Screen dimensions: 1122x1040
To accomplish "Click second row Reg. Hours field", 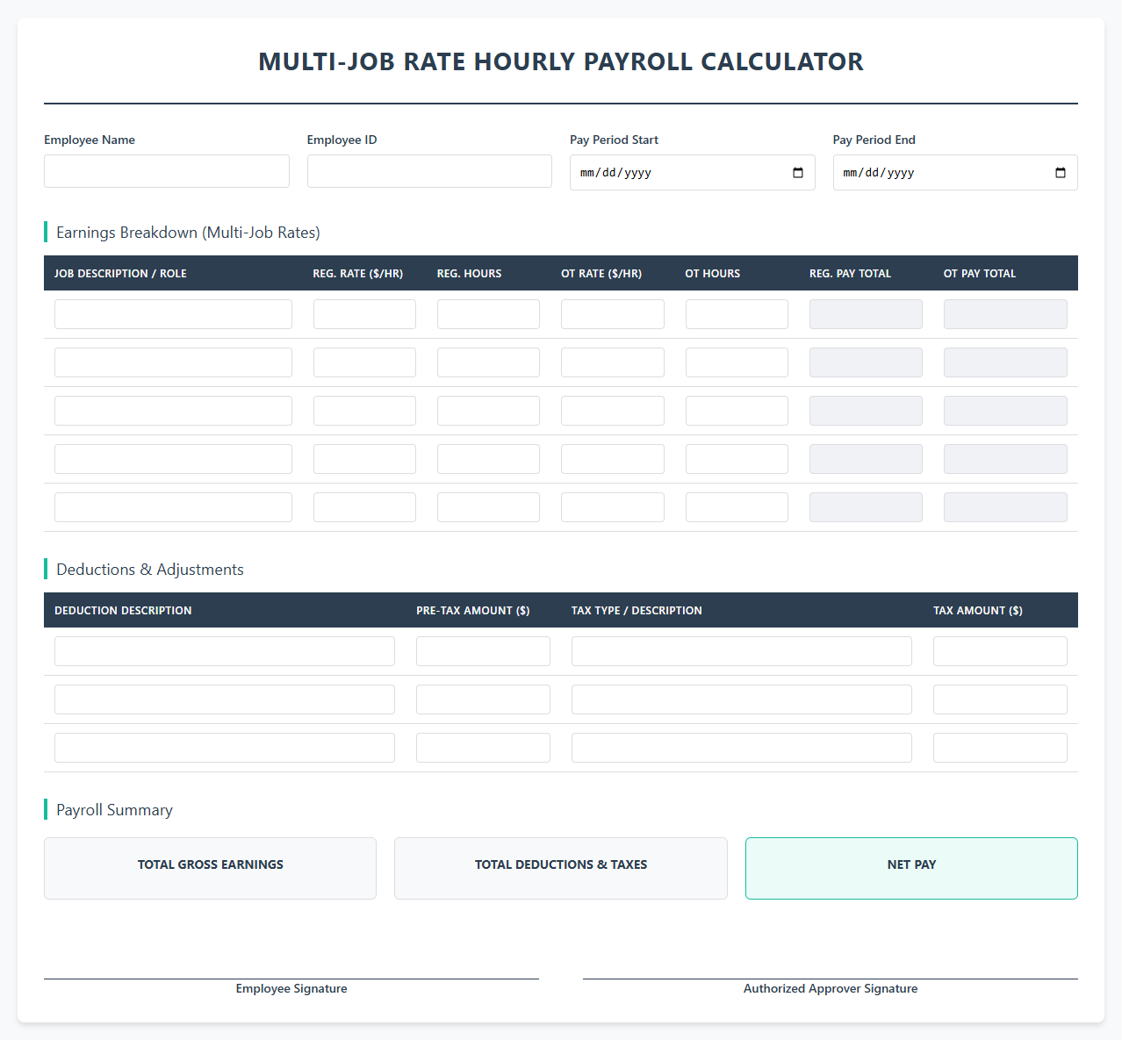I will point(488,362).
